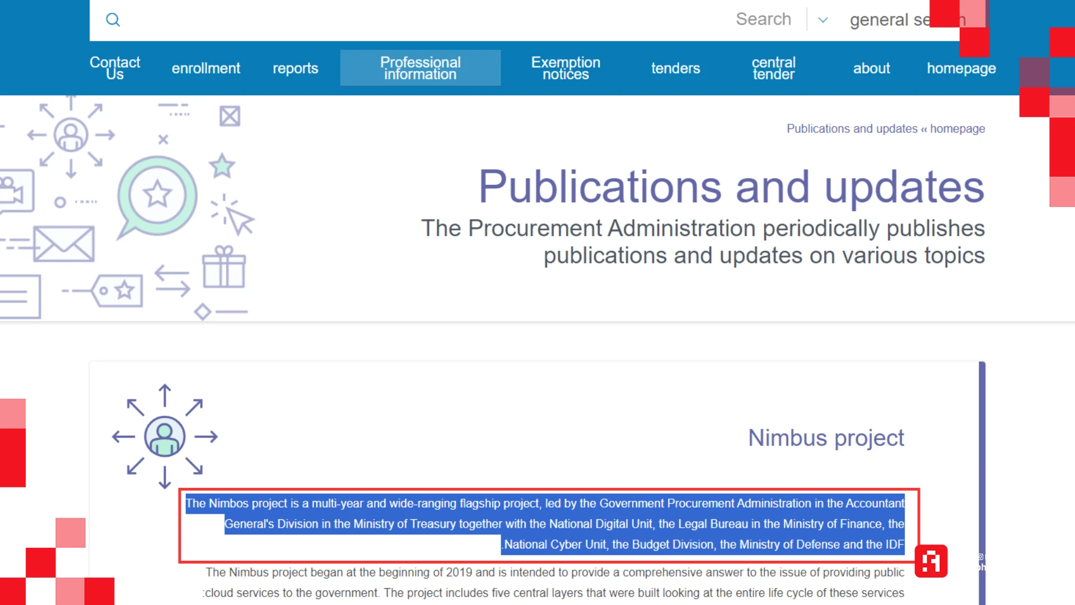Image resolution: width=1075 pixels, height=605 pixels.
Task: Click the Nimbus project heading
Action: pos(826,438)
